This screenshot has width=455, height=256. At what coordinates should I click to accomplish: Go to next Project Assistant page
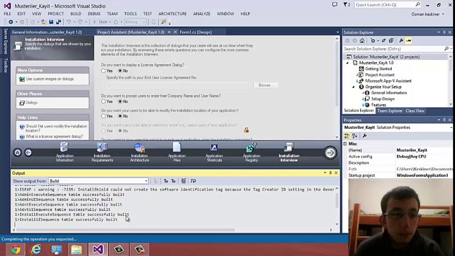[x=330, y=153]
